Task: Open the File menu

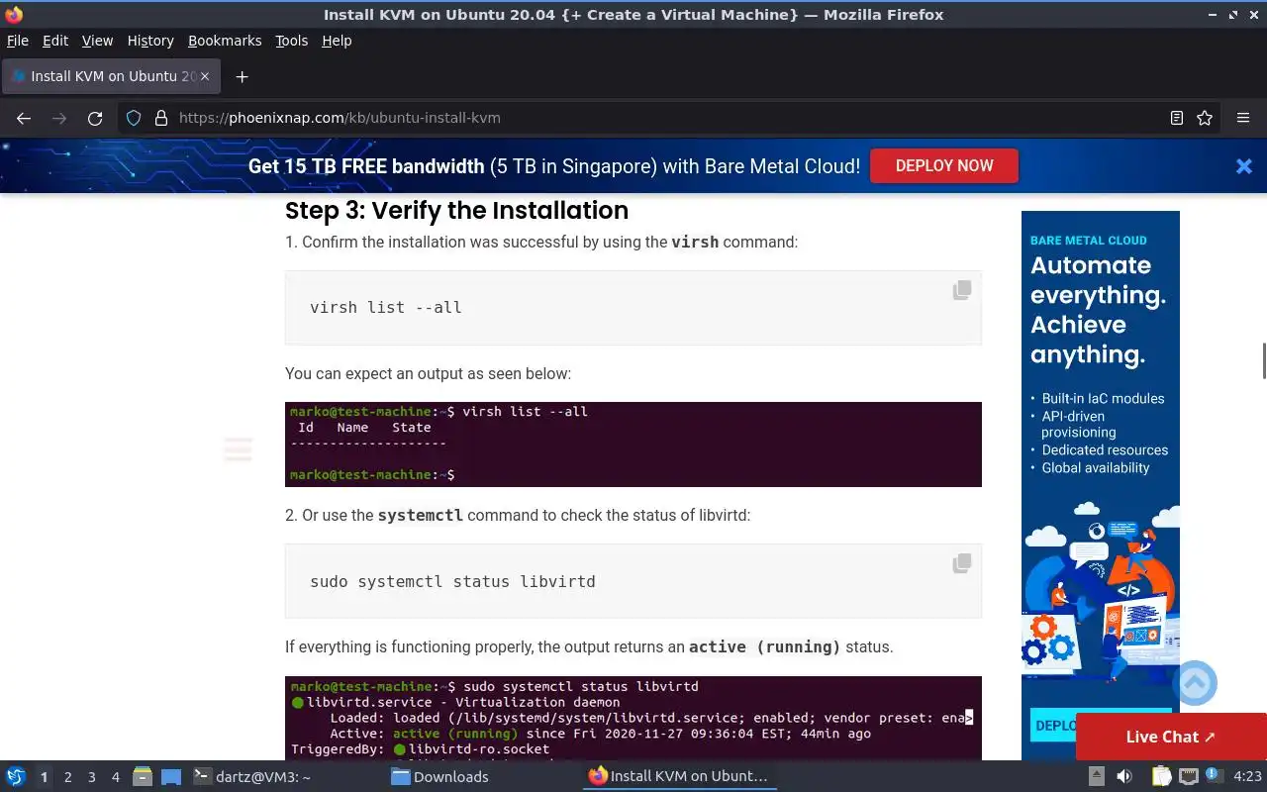Action: coord(18,41)
